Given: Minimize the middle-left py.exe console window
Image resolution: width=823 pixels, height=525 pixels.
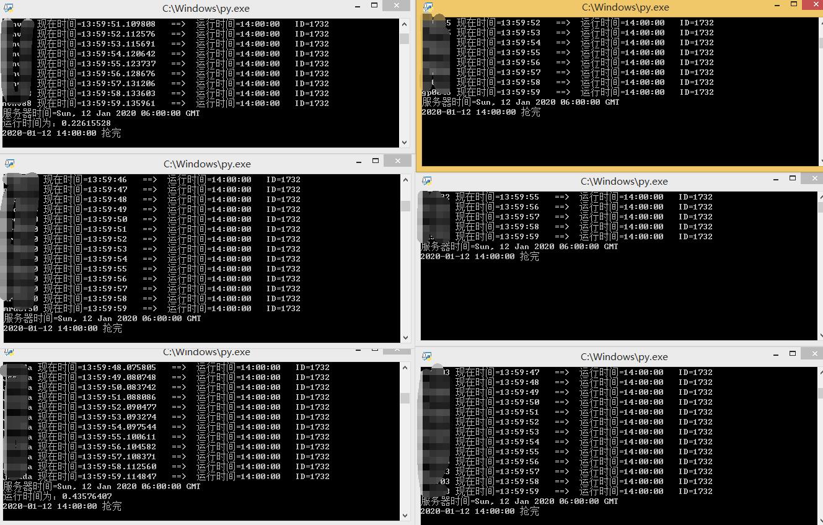Looking at the screenshot, I should pyautogui.click(x=359, y=162).
